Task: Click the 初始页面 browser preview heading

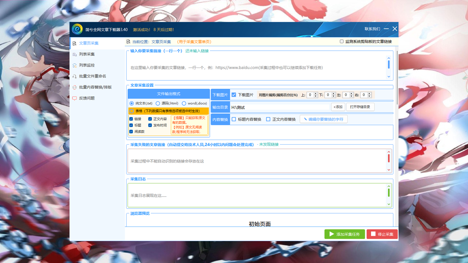Action: click(260, 224)
